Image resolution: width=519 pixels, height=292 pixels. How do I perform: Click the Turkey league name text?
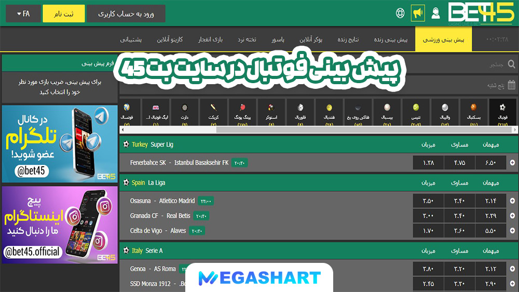(140, 144)
